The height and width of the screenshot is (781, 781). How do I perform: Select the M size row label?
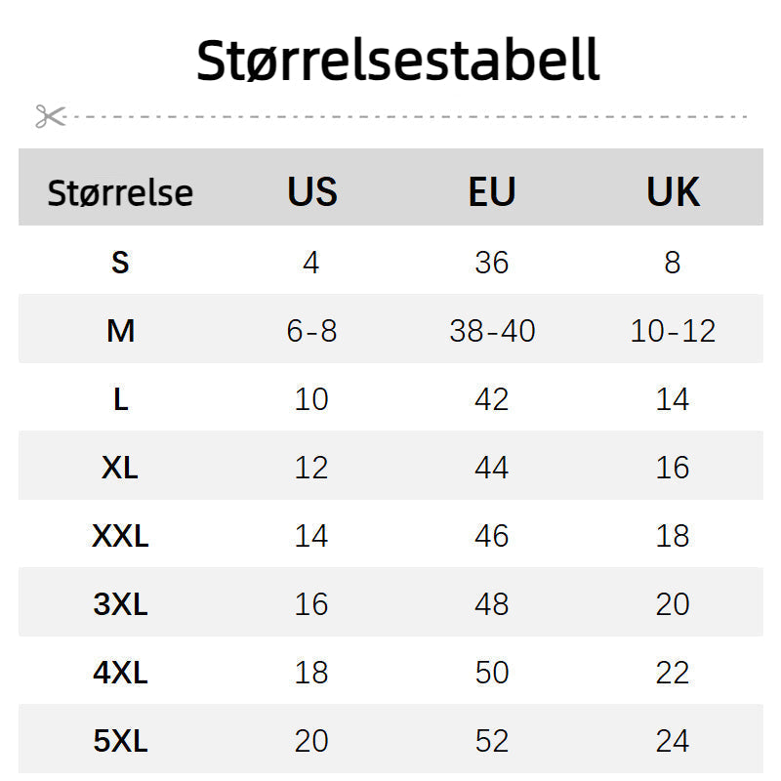pos(120,331)
